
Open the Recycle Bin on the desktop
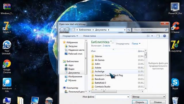pyautogui.click(x=175, y=101)
